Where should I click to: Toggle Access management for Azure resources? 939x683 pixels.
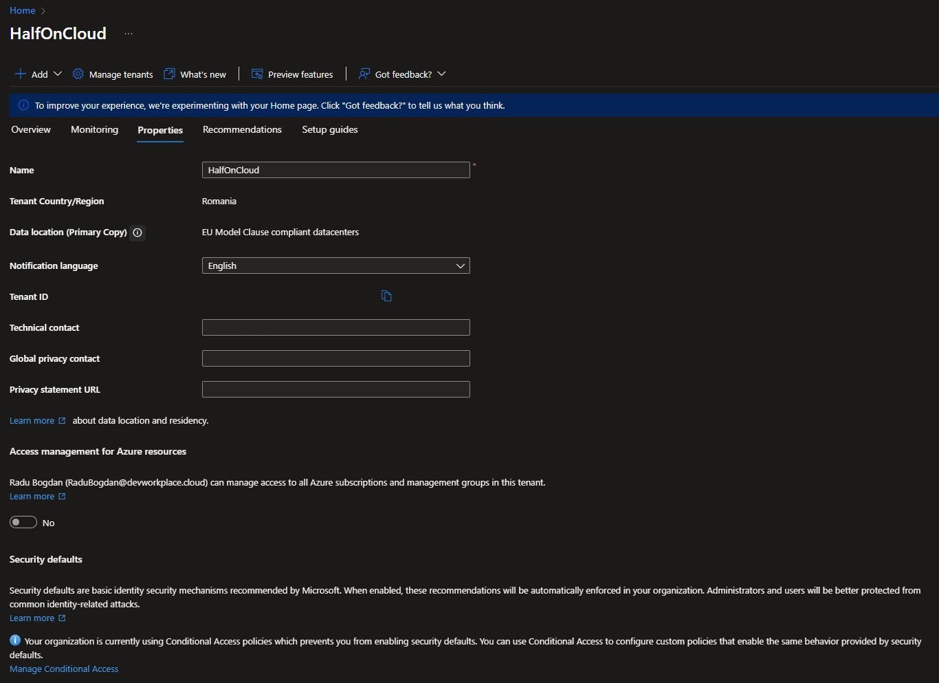tap(23, 523)
